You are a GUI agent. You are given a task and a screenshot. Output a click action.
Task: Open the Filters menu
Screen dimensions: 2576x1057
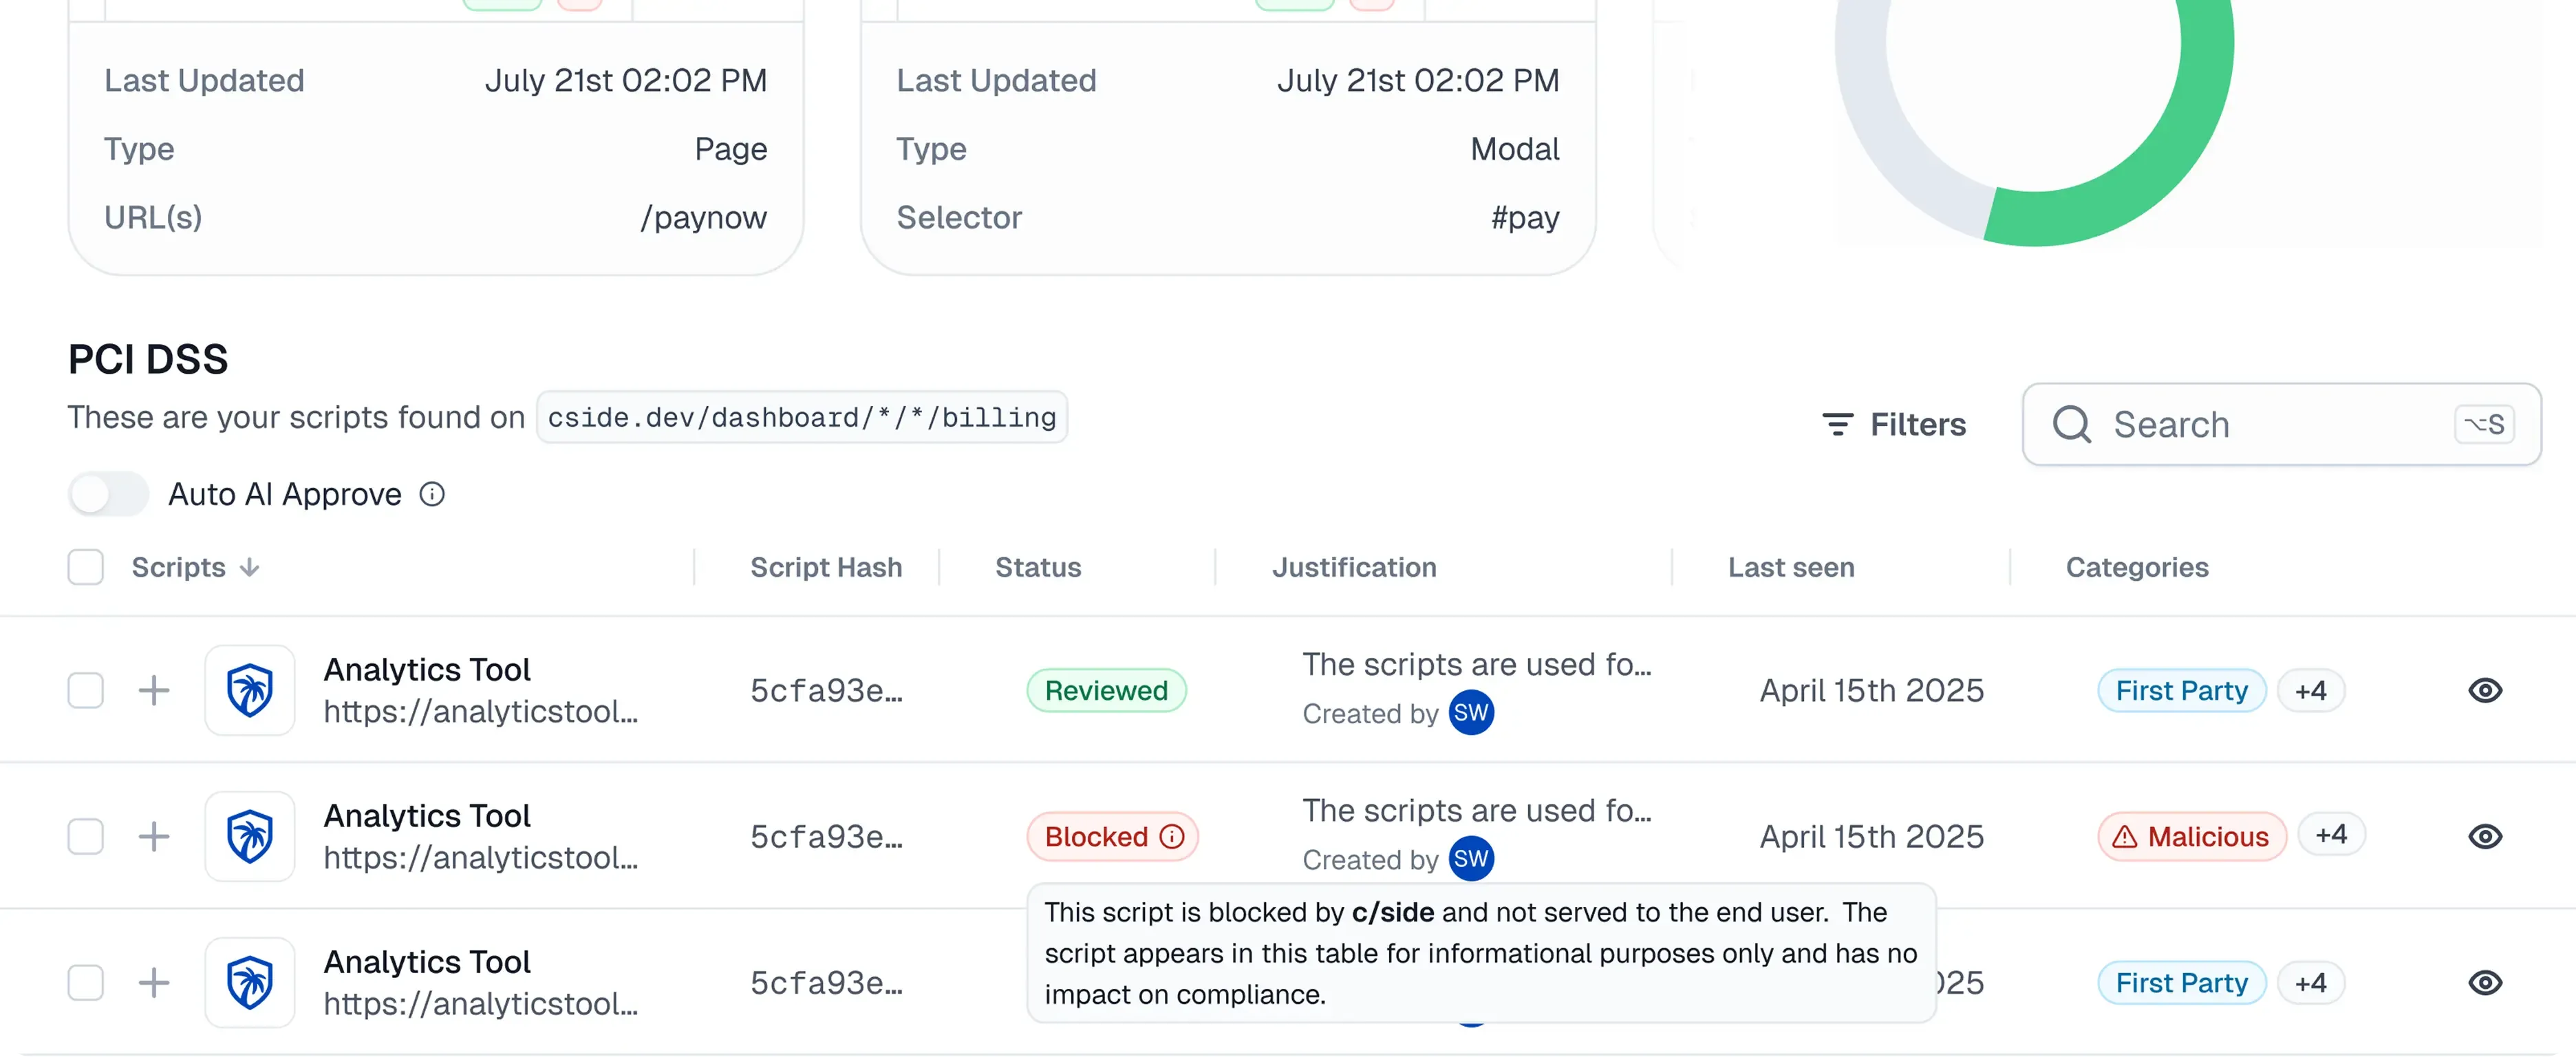point(1893,424)
